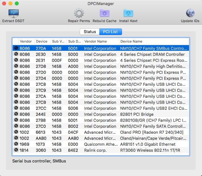
Task: Click 'Qualcomm Athe...' vendor name cell
Action: click(101, 144)
